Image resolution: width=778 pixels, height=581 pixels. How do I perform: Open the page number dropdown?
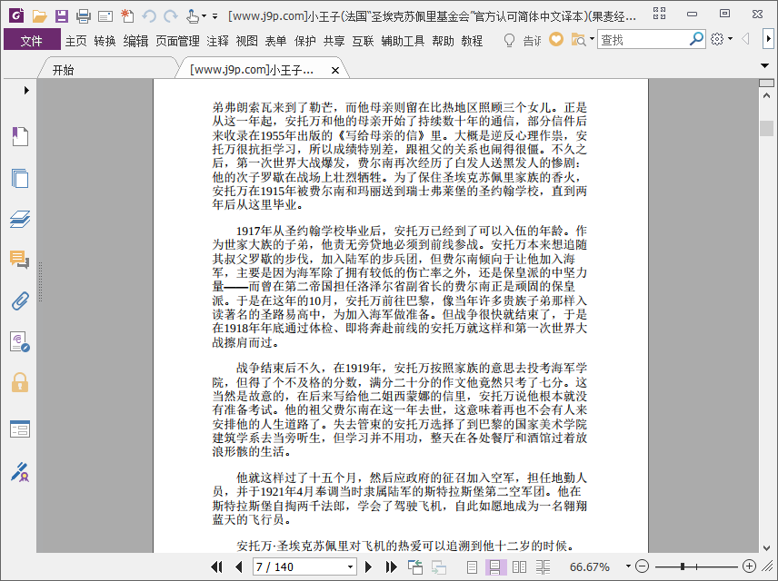tap(350, 566)
